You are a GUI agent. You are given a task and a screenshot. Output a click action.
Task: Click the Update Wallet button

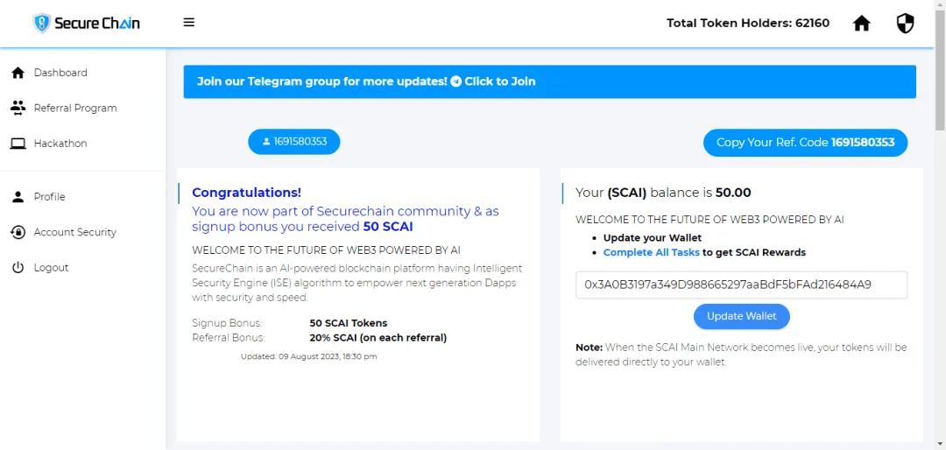tap(742, 316)
